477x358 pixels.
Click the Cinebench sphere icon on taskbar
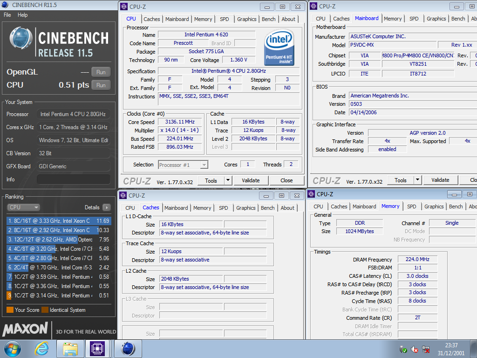click(128, 349)
